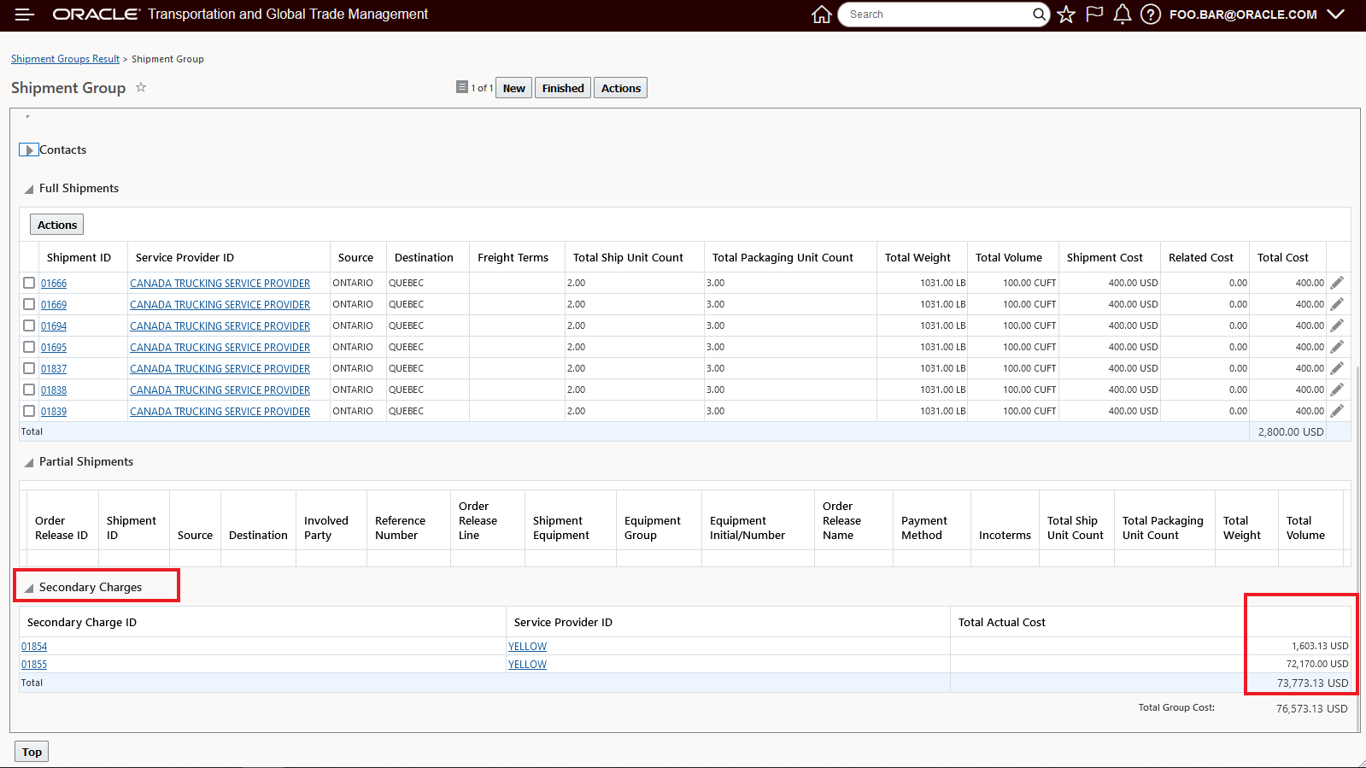Open the notifications bell

pyautogui.click(x=1123, y=15)
